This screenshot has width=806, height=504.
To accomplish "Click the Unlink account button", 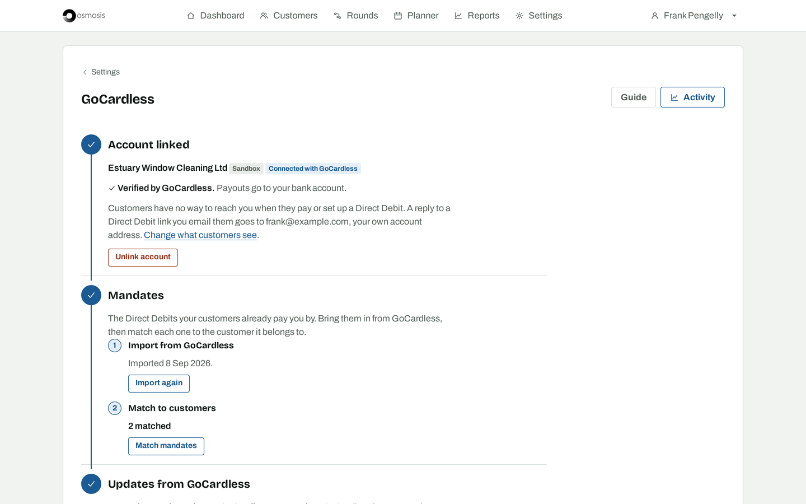I will (x=143, y=258).
